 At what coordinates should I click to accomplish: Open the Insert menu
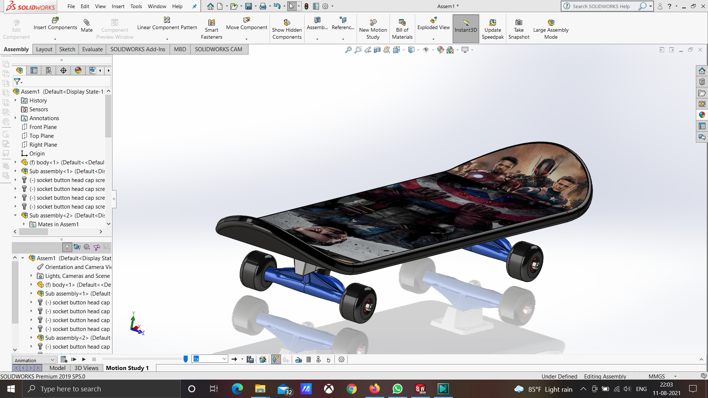pyautogui.click(x=118, y=6)
